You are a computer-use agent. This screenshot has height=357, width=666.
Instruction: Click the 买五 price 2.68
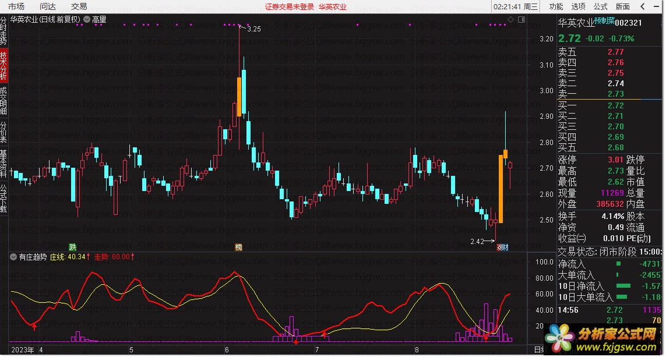(x=615, y=148)
